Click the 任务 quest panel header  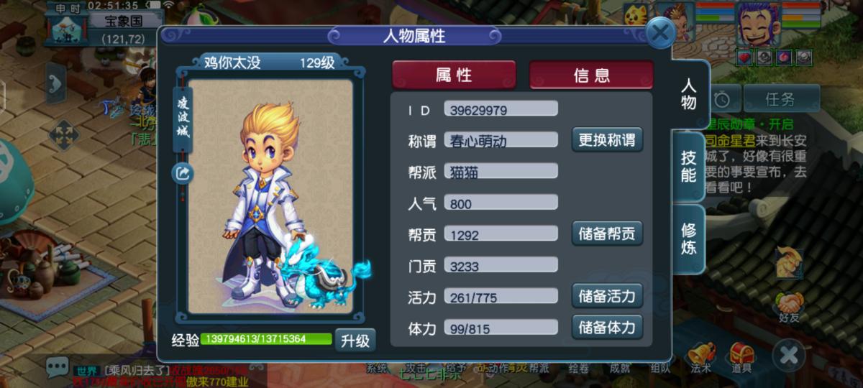click(781, 99)
